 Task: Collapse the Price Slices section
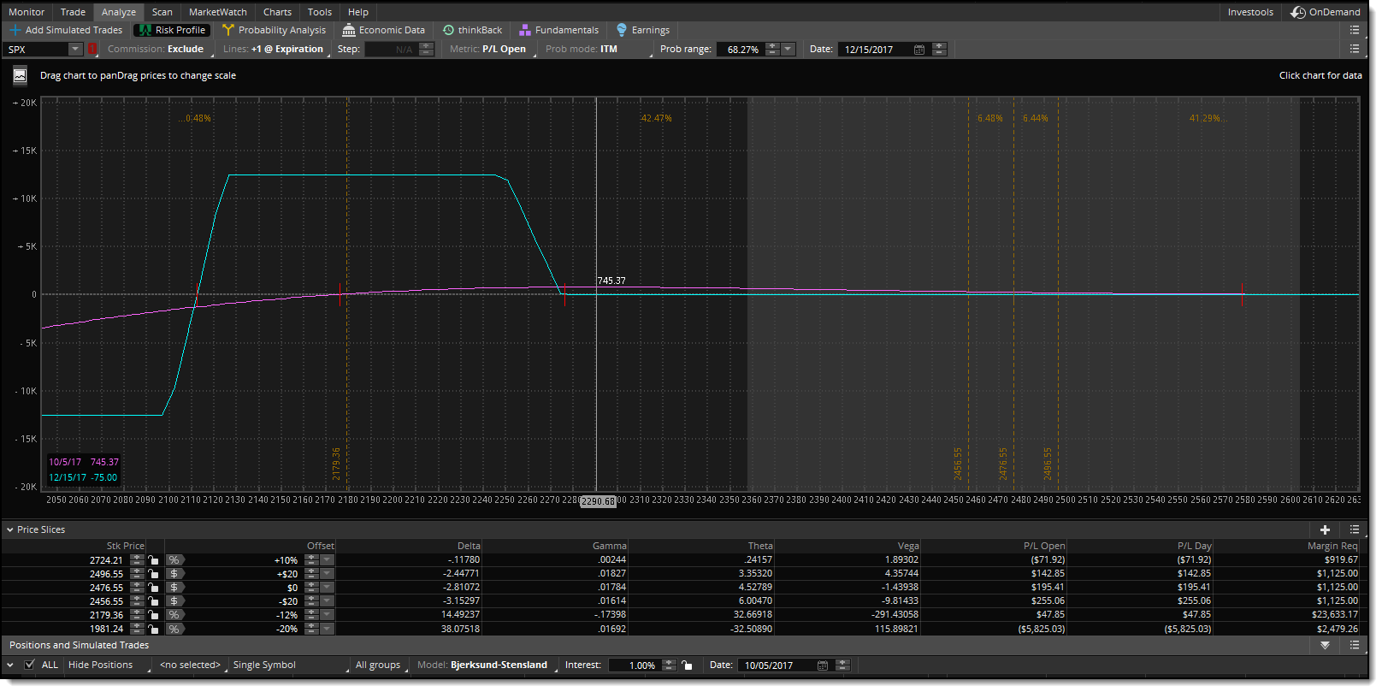[10, 530]
